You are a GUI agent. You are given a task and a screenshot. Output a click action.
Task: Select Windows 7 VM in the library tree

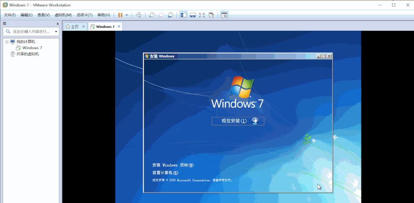pyautogui.click(x=32, y=48)
